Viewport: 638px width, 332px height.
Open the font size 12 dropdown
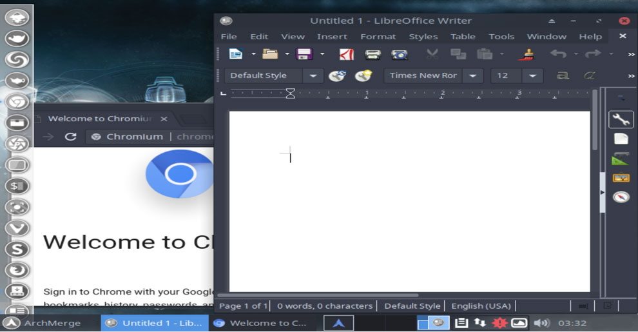tap(532, 76)
